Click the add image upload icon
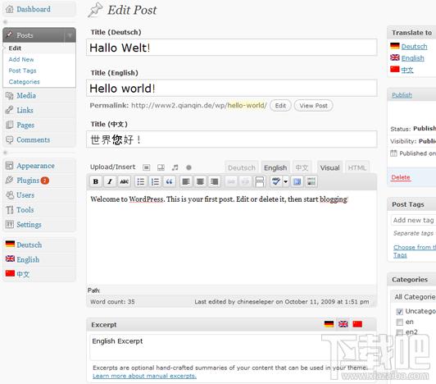The image size is (436, 384). pyautogui.click(x=146, y=167)
